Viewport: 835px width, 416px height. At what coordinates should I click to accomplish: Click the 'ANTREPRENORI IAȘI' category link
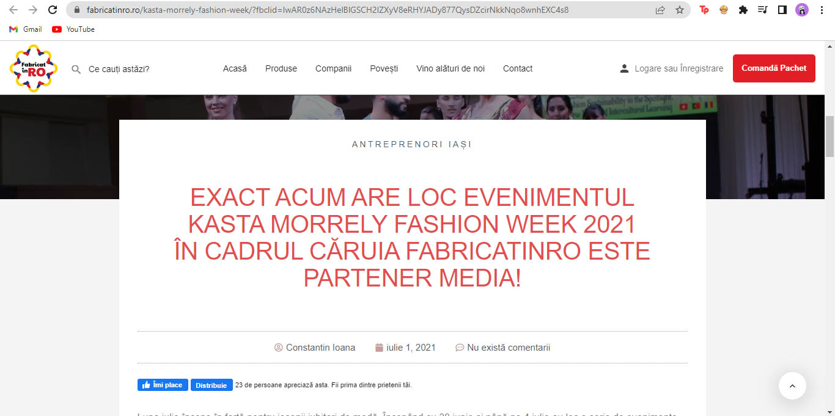point(412,145)
